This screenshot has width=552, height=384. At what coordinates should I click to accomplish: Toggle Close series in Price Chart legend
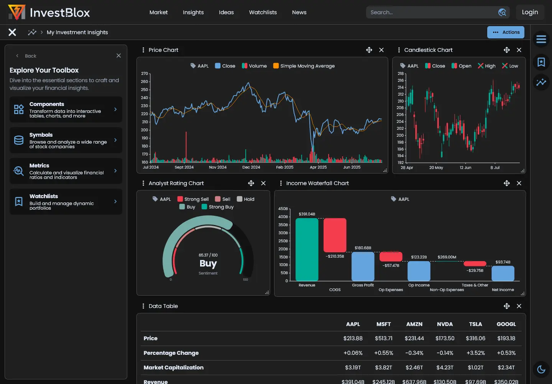click(225, 66)
